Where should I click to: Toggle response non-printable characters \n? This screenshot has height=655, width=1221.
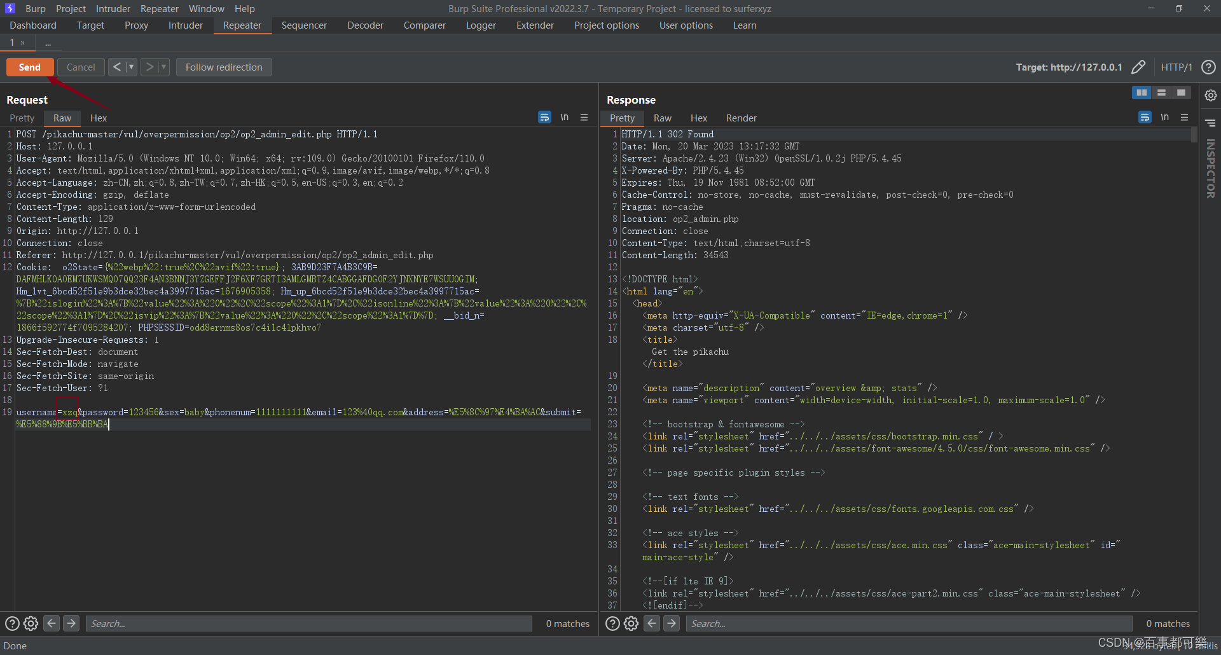1165,117
